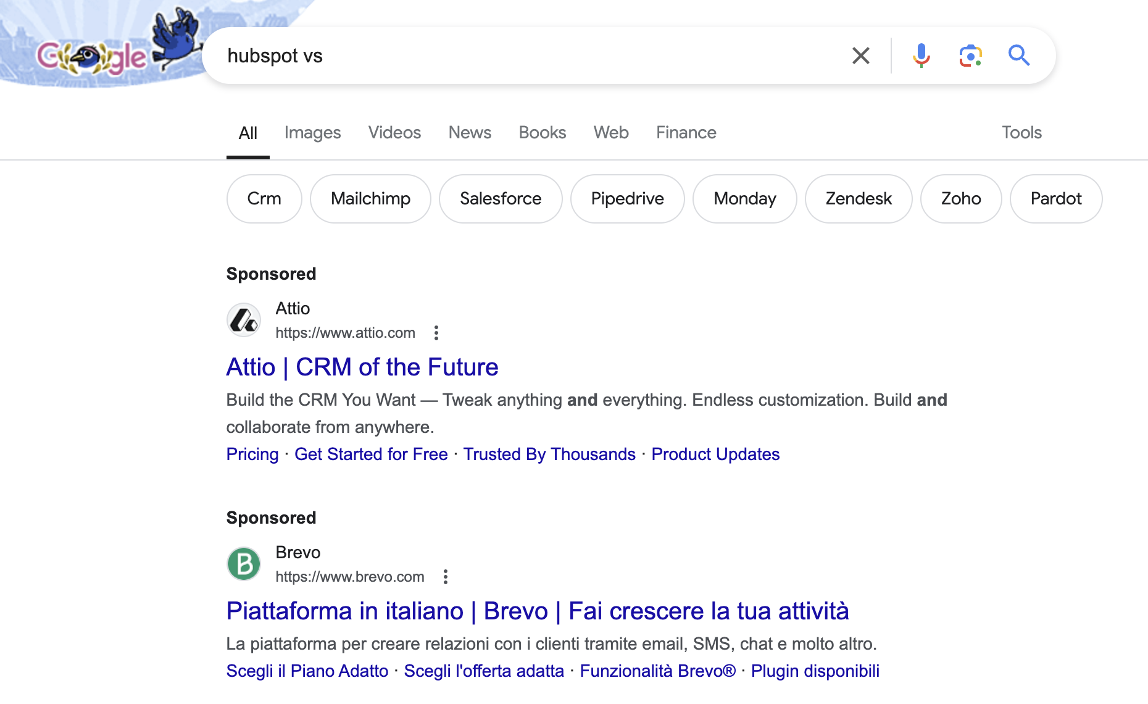The height and width of the screenshot is (704, 1148).
Task: Select the Salesforce filter chip
Action: click(x=501, y=198)
